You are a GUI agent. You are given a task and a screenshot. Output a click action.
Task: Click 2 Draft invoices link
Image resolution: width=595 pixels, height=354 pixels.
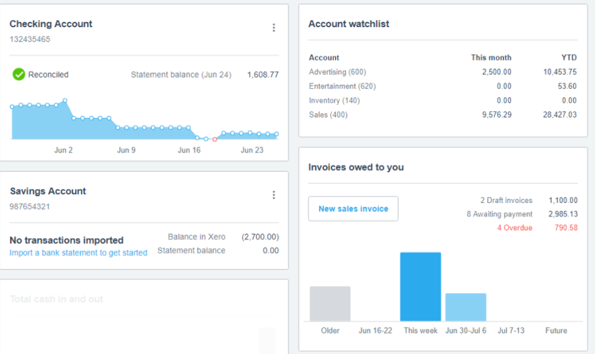click(x=506, y=200)
